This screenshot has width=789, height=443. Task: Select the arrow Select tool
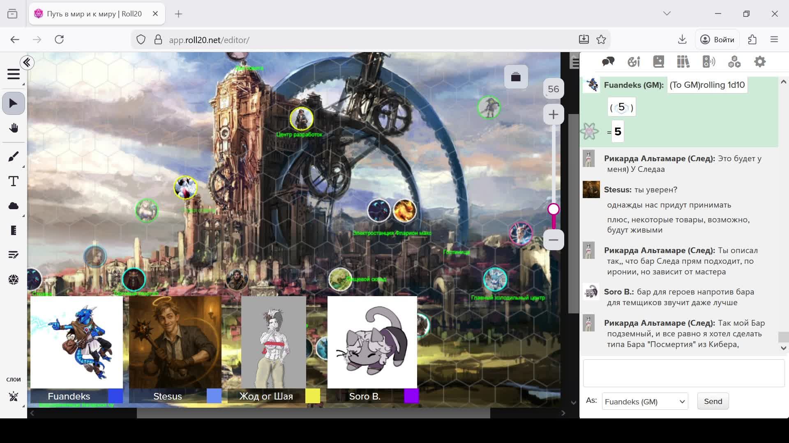(13, 103)
